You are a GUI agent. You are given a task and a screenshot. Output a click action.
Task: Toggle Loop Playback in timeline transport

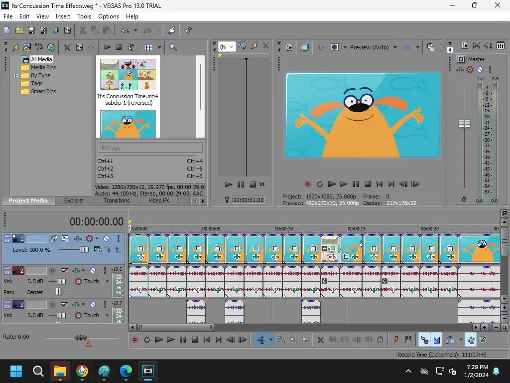pyautogui.click(x=147, y=340)
